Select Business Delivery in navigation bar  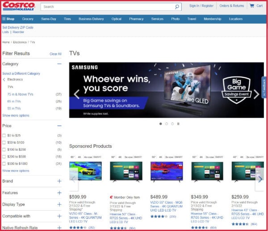coord(91,19)
